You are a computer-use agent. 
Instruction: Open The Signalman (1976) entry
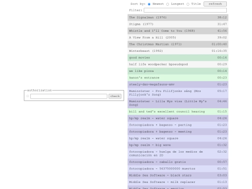click(178, 18)
